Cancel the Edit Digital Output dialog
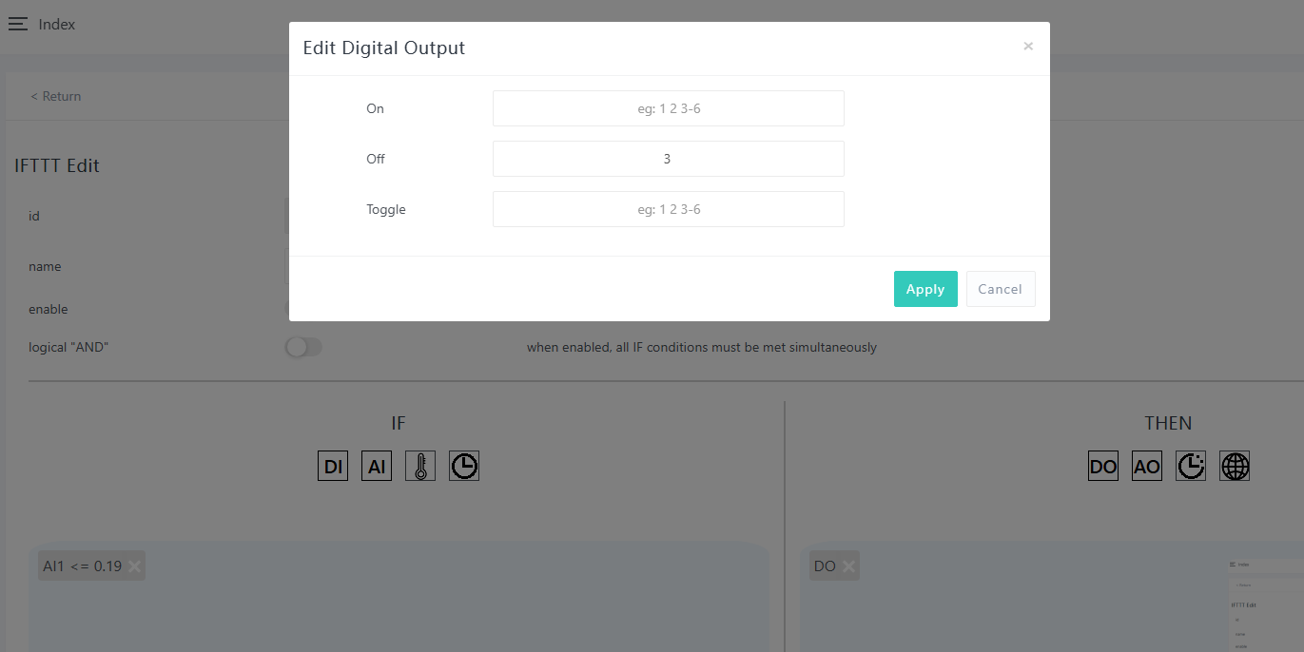This screenshot has width=1304, height=652. pos(1000,289)
